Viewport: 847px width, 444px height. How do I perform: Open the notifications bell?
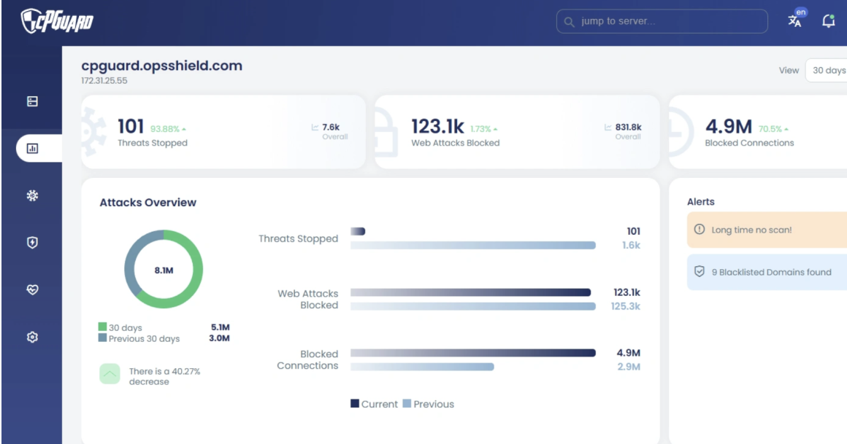tap(828, 21)
